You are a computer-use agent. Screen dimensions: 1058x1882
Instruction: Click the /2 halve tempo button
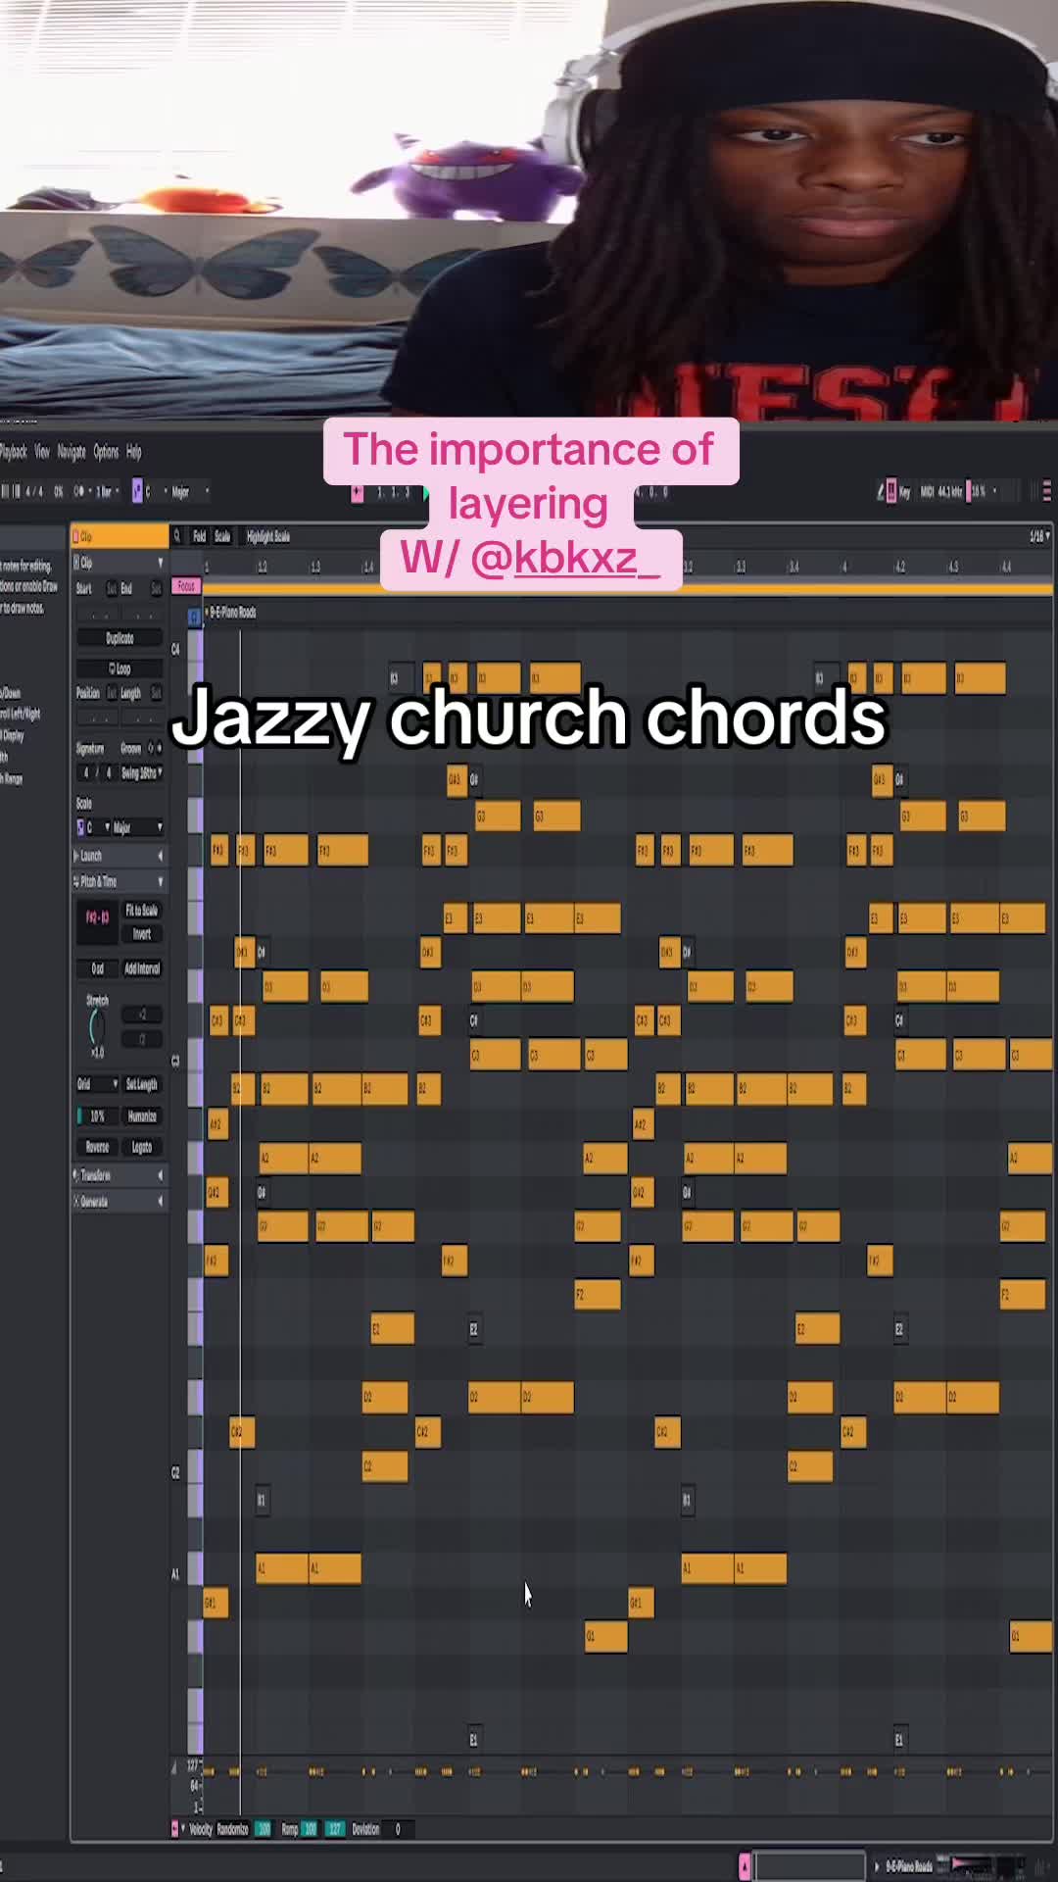142,1039
